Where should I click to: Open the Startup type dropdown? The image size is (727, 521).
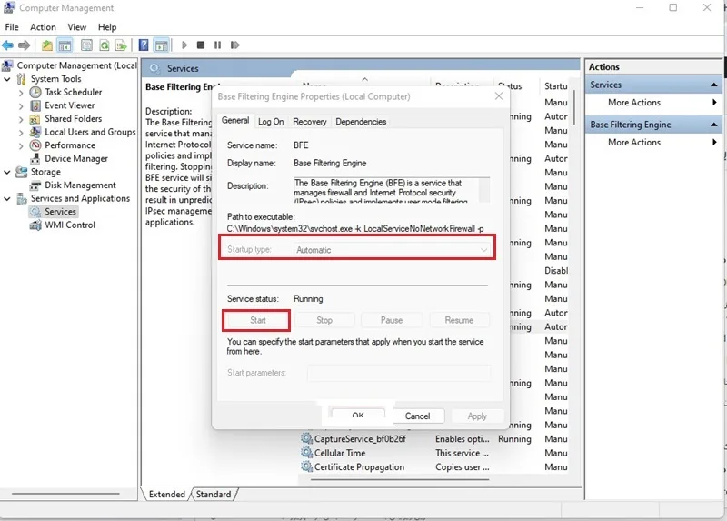393,250
